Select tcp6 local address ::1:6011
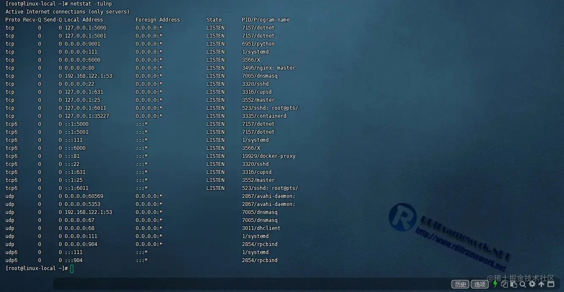Viewport: 564px width, 292px height. [76, 188]
